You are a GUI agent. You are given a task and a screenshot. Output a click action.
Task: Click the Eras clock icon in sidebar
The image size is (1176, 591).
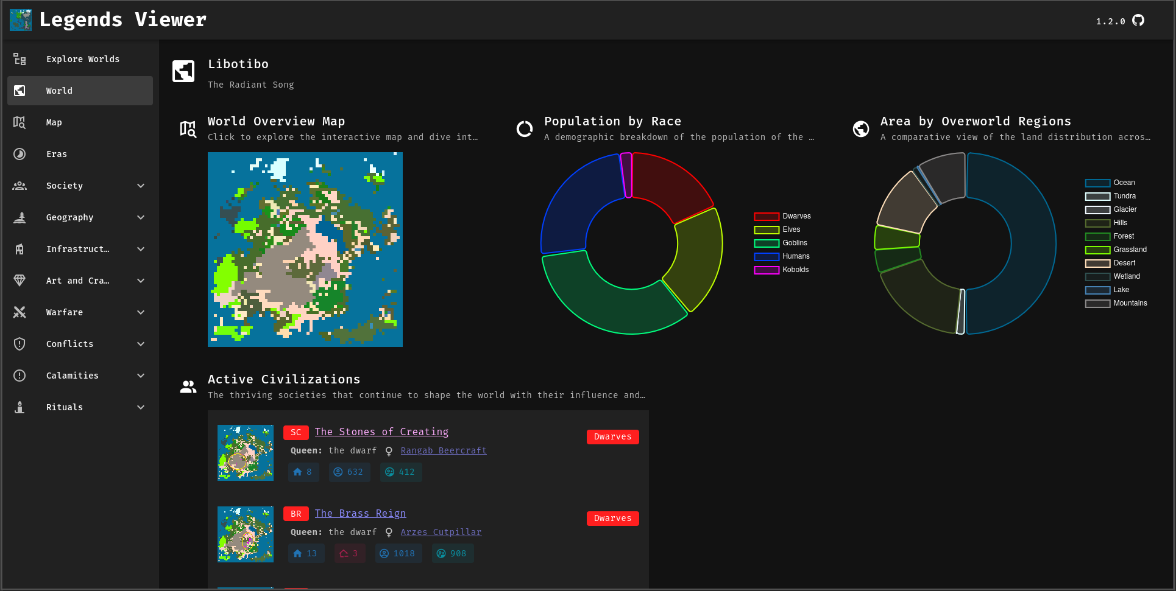pos(19,154)
